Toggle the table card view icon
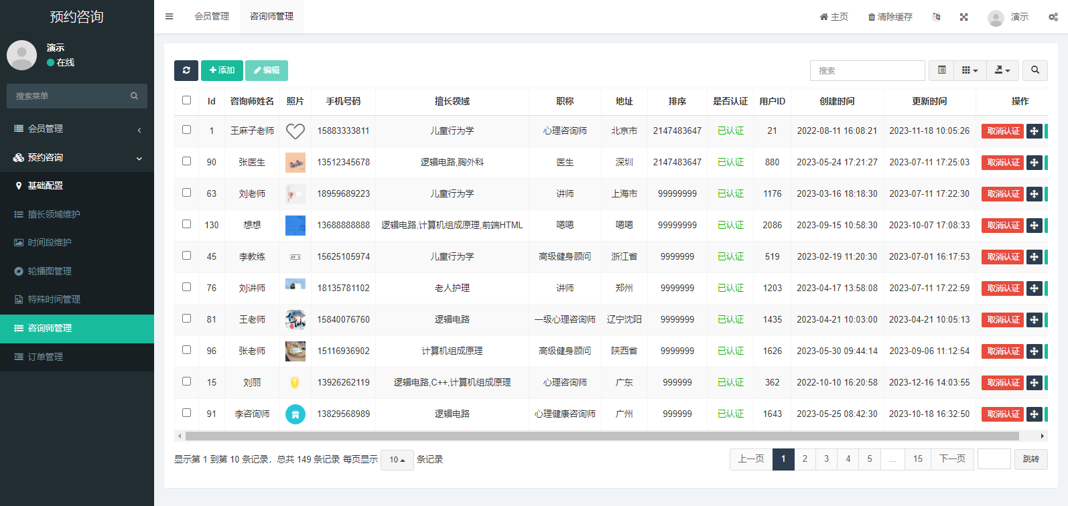The height and width of the screenshot is (506, 1068). tap(941, 70)
